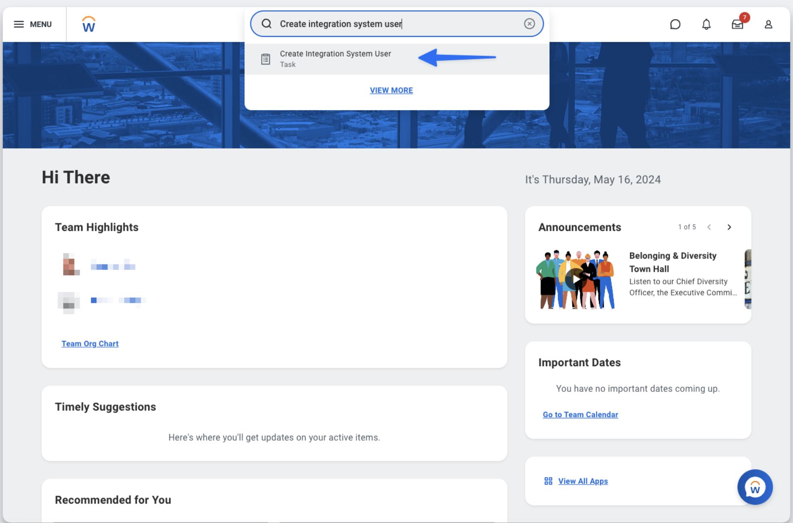Go to previous announcement

(709, 227)
